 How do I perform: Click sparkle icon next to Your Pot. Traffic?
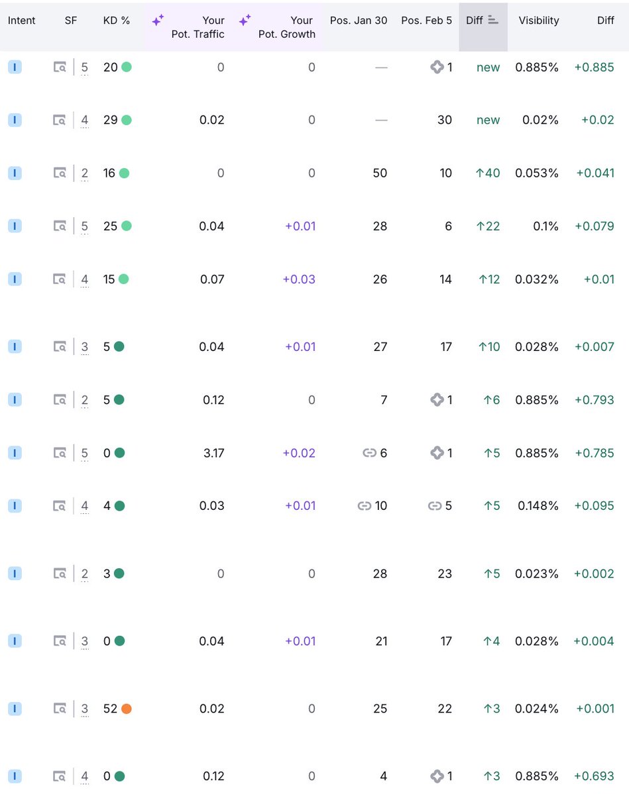[158, 21]
